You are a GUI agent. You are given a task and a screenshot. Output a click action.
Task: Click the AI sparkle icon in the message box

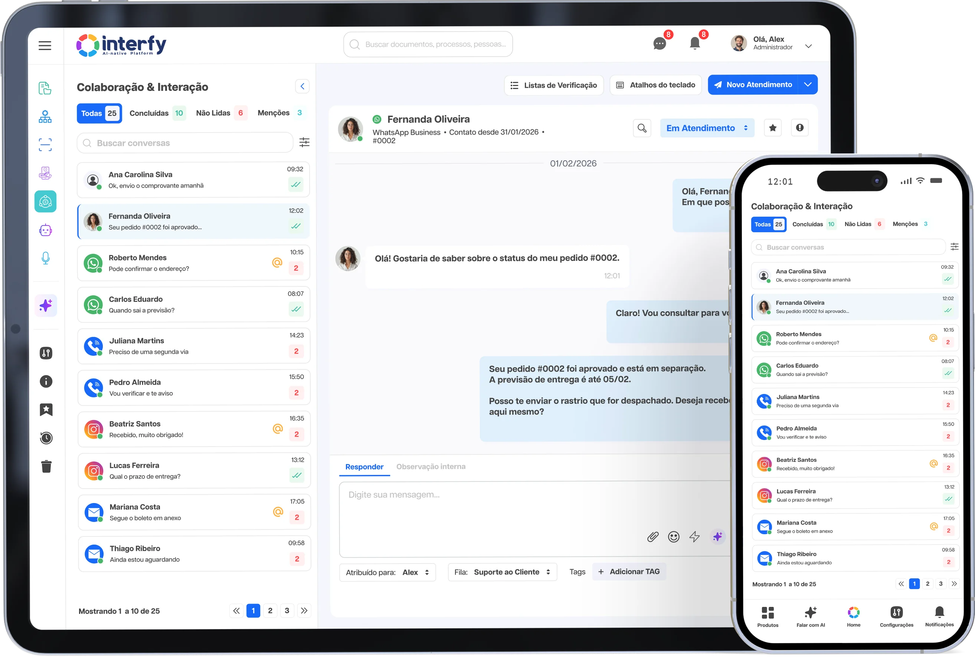coord(718,536)
